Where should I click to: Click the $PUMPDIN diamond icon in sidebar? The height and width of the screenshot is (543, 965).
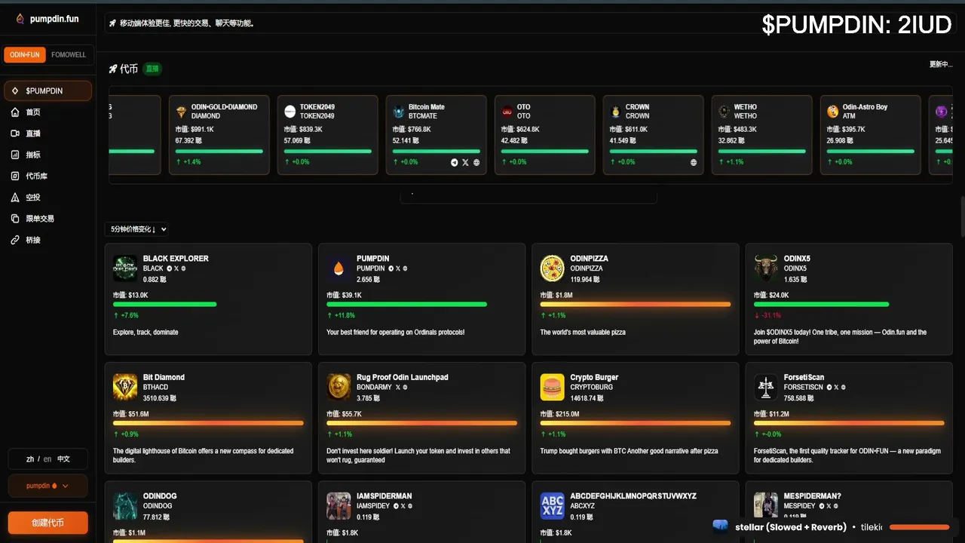click(x=15, y=90)
